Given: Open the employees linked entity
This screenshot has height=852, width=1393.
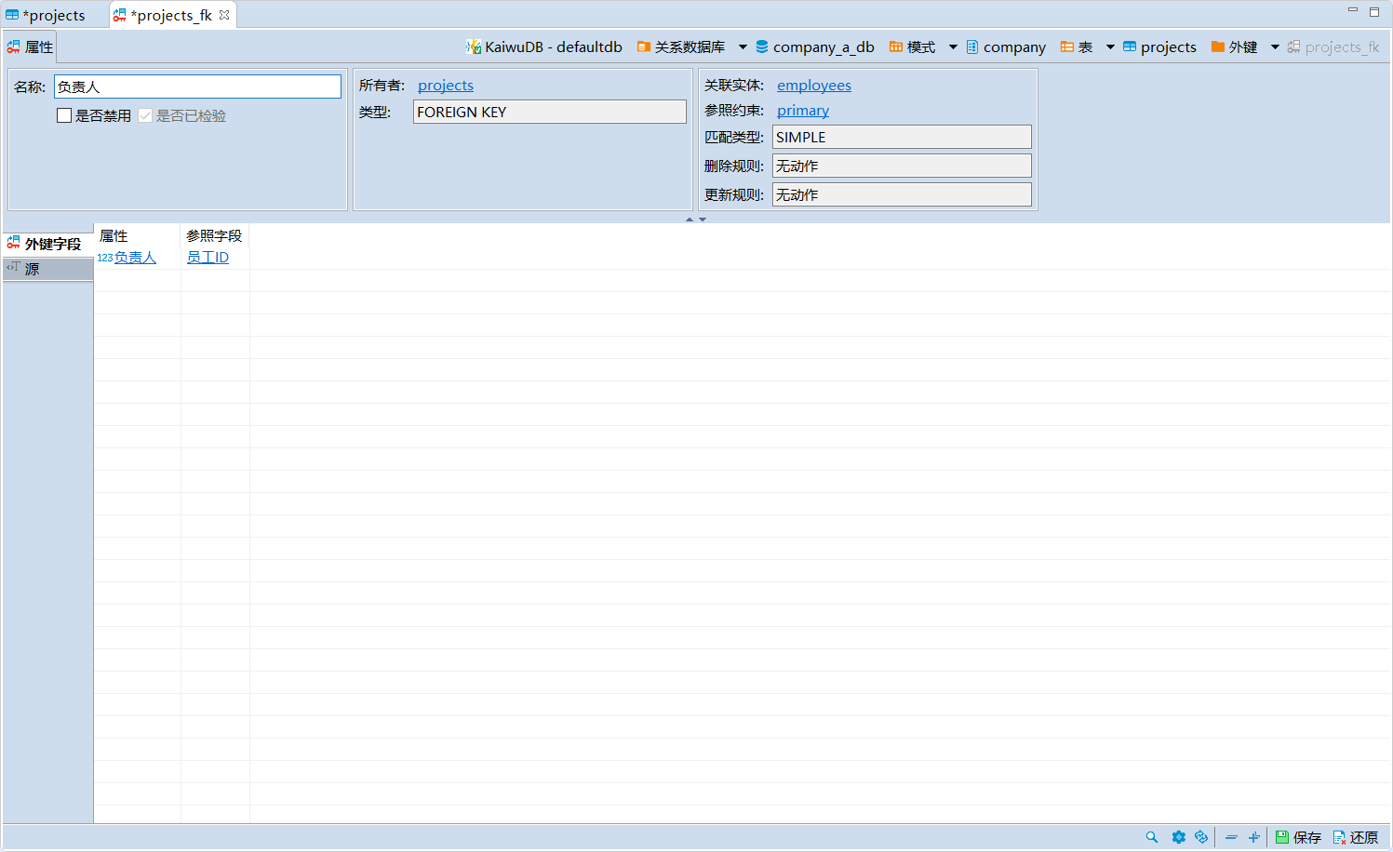Looking at the screenshot, I should tap(813, 86).
